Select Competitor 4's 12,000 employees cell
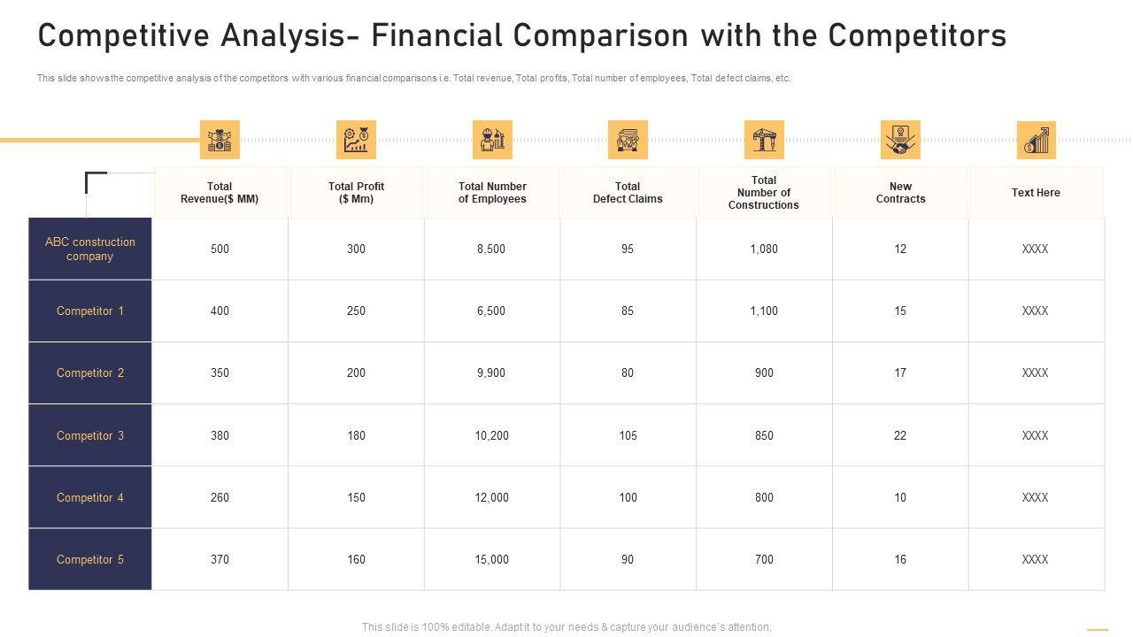Image resolution: width=1133 pixels, height=637 pixels. 492,497
